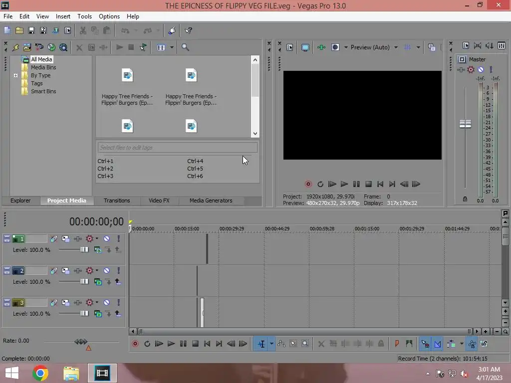511x383 pixels.
Task: Click the Import Media icon in Project Media
Action: [x=27, y=47]
